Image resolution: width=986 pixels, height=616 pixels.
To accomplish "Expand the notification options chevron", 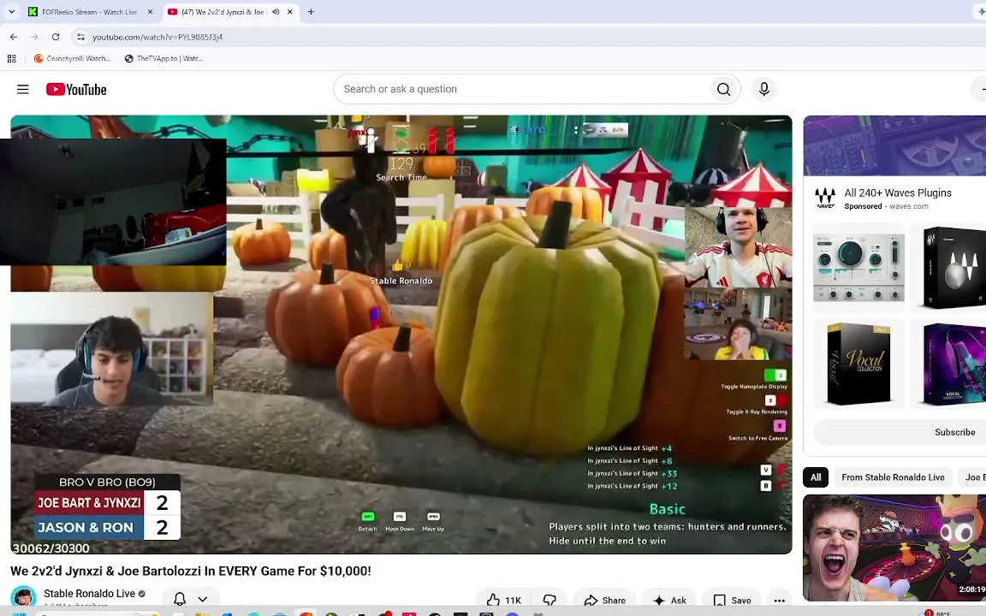I will pyautogui.click(x=203, y=599).
